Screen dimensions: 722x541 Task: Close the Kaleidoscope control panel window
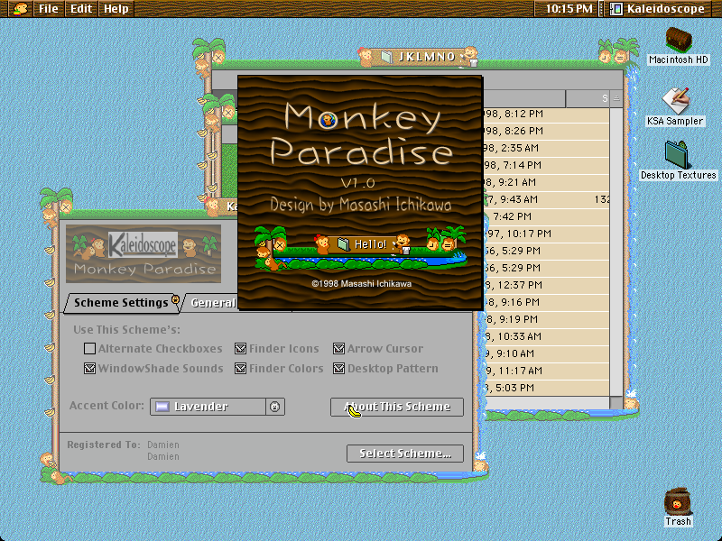pos(66,207)
